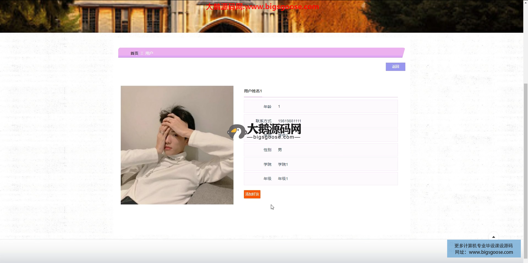Click the scroll-to-top arrow icon
The width and height of the screenshot is (528, 263).
493,237
